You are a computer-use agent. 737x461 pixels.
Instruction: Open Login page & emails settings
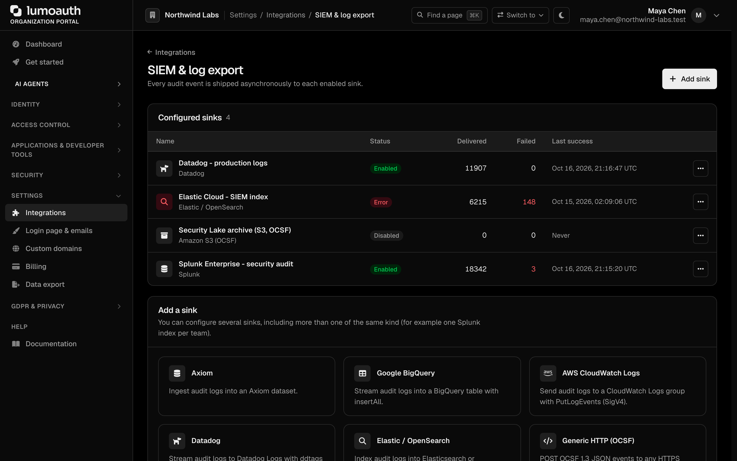(x=66, y=231)
